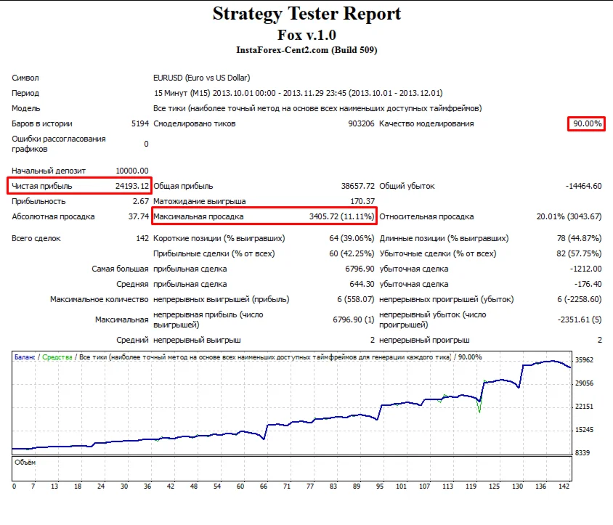Click the Максимальная просадка 3405.72 (11.11%) value
Screen dimensions: 613x525
(341, 216)
